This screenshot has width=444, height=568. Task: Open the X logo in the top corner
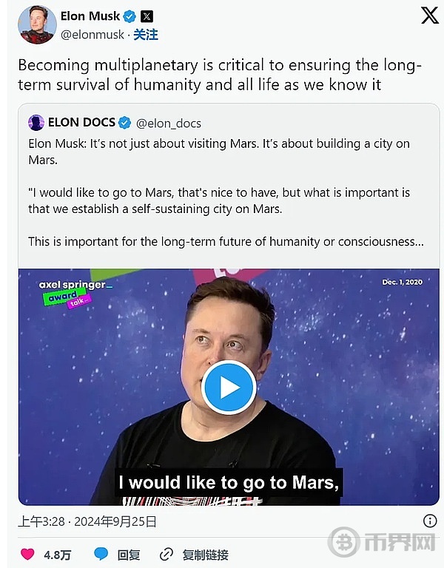tap(430, 16)
